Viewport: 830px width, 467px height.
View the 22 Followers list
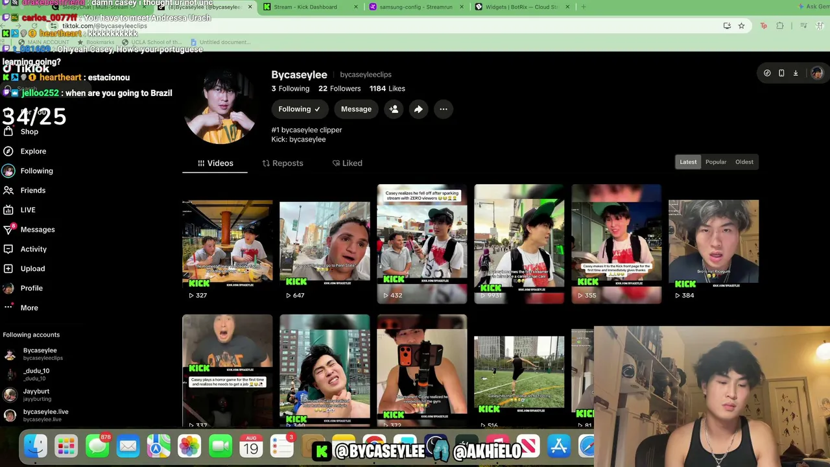(x=340, y=89)
